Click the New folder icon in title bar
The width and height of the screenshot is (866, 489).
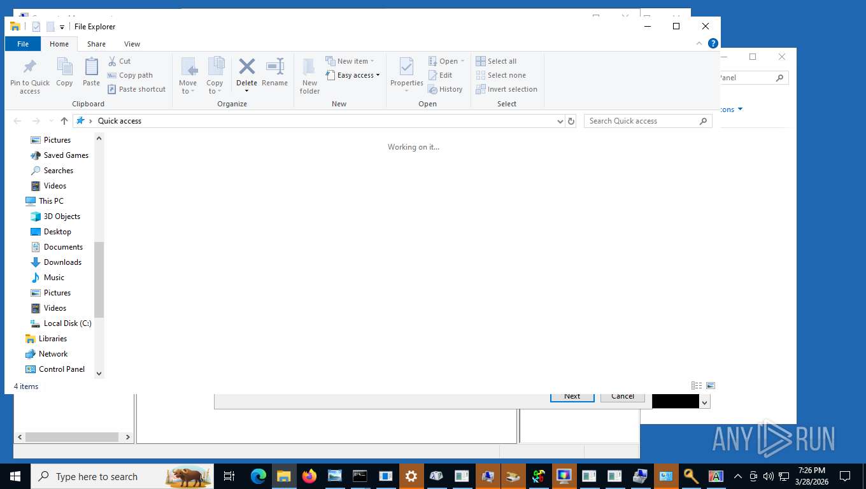(50, 27)
